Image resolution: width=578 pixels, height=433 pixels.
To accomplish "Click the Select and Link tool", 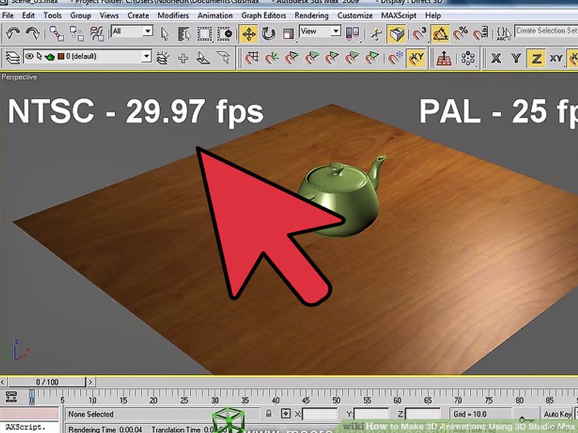I will click(x=57, y=33).
